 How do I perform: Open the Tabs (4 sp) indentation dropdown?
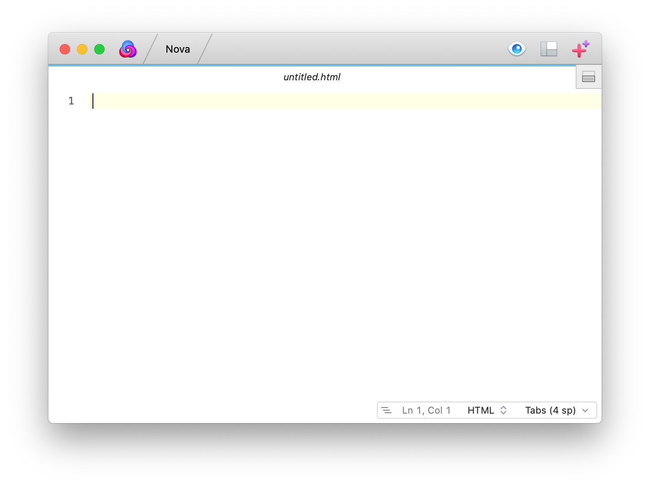point(557,410)
